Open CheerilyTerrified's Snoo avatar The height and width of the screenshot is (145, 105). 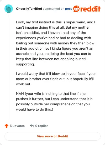tap(9, 9)
